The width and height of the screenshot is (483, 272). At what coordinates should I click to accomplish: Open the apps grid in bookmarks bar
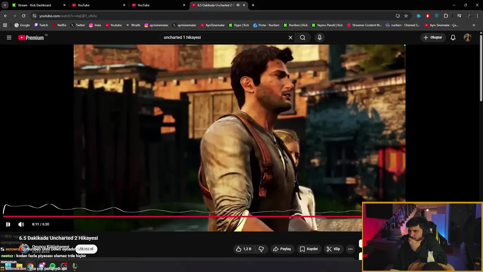[5, 25]
